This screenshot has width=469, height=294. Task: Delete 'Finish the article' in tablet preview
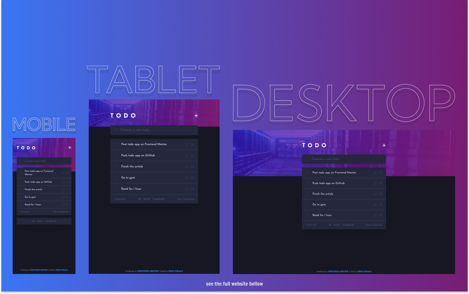coord(192,166)
